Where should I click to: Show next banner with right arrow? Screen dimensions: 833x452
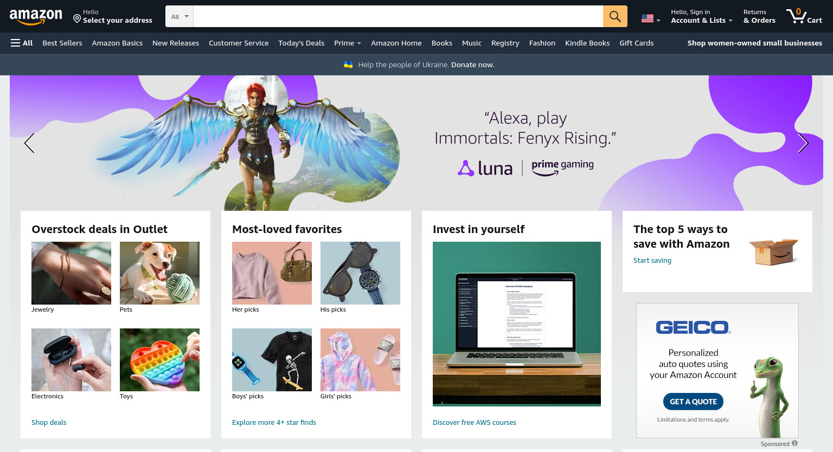[x=803, y=143]
